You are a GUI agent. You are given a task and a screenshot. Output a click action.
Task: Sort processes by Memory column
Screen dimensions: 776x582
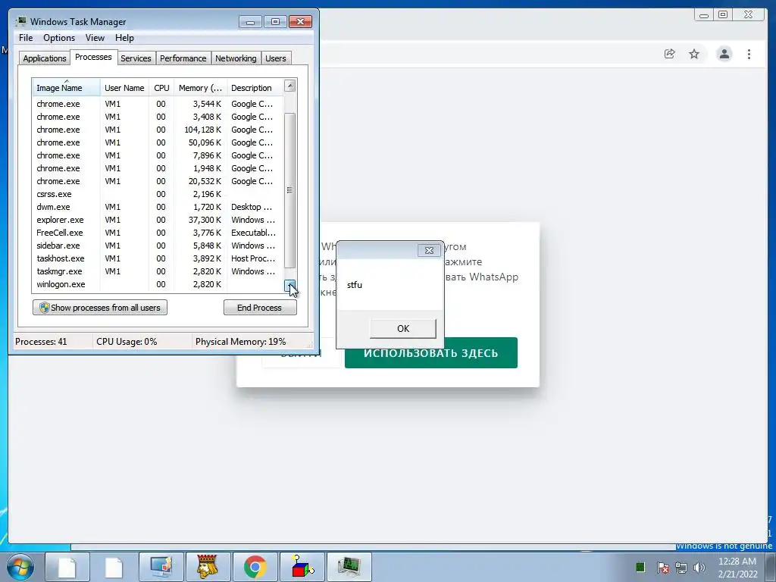click(200, 88)
